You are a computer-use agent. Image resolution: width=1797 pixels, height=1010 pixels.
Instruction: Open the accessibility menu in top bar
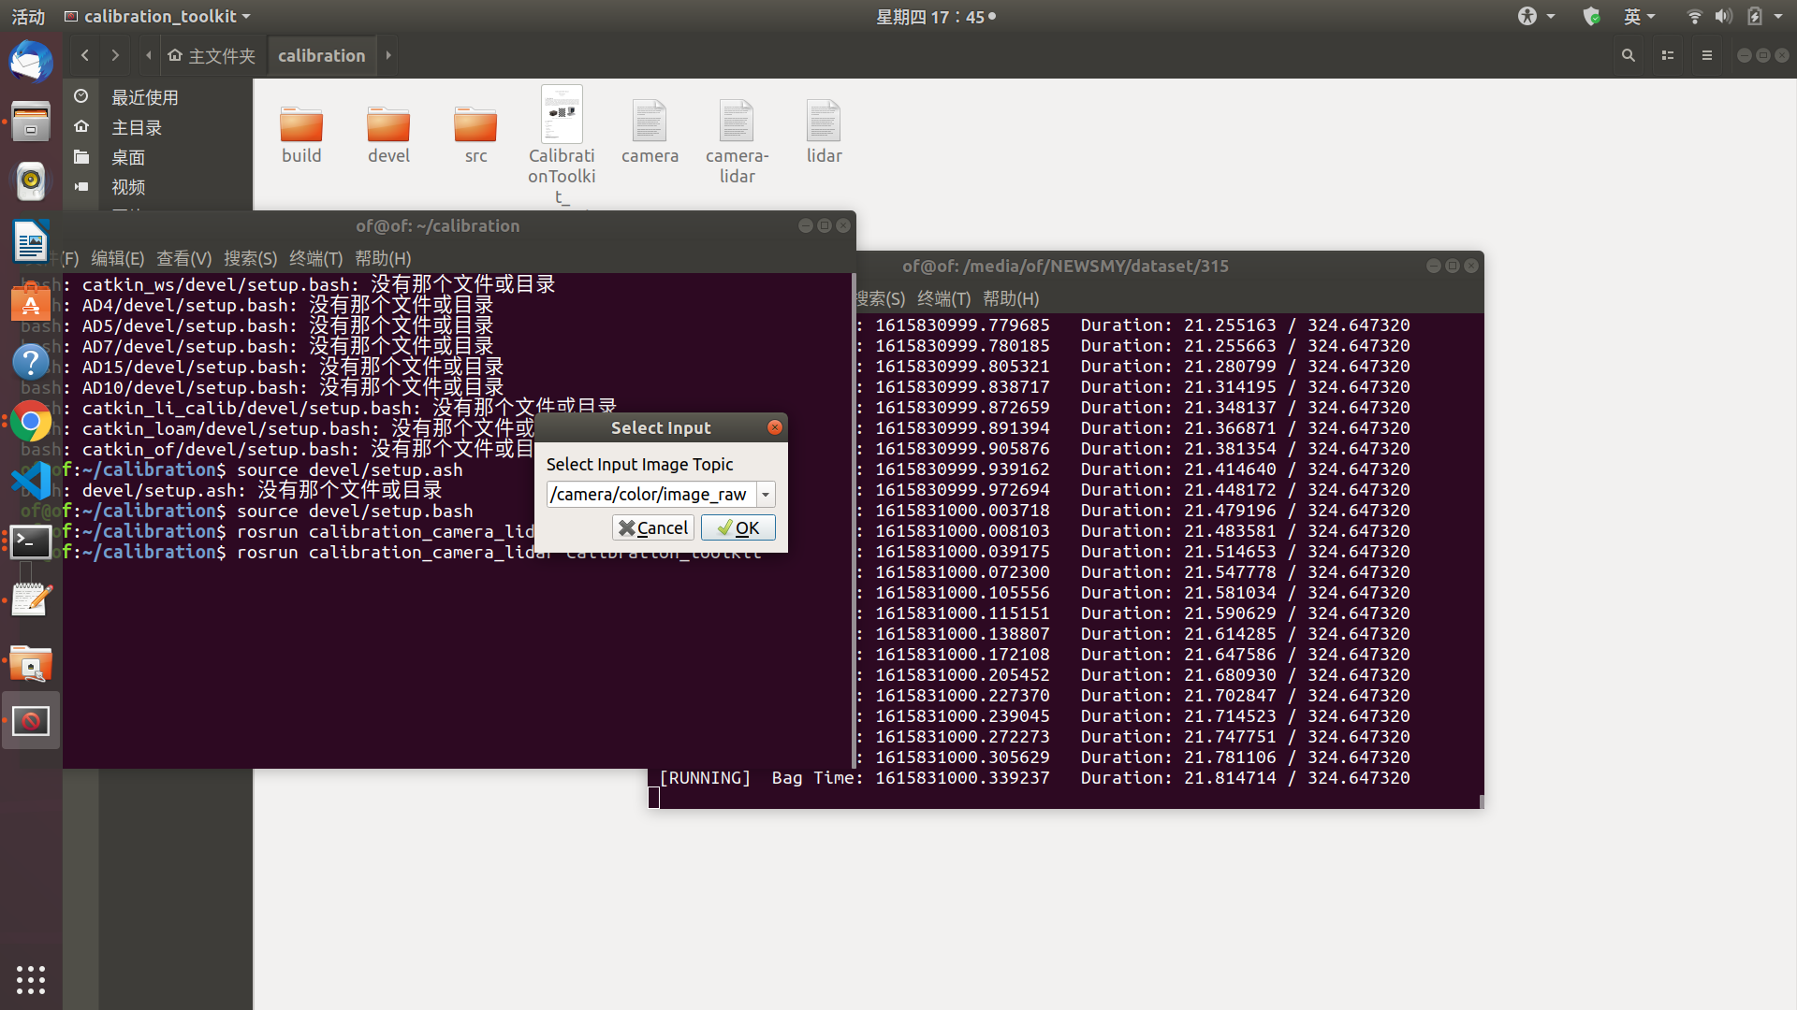tap(1535, 16)
